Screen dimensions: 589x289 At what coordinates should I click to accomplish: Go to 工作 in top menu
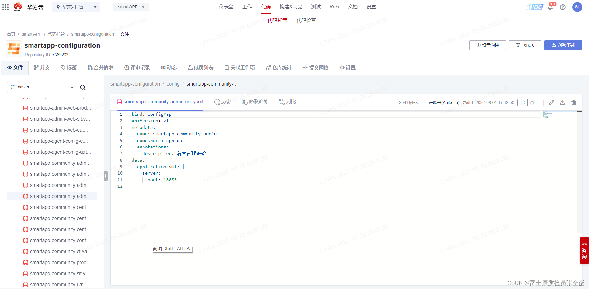247,7
